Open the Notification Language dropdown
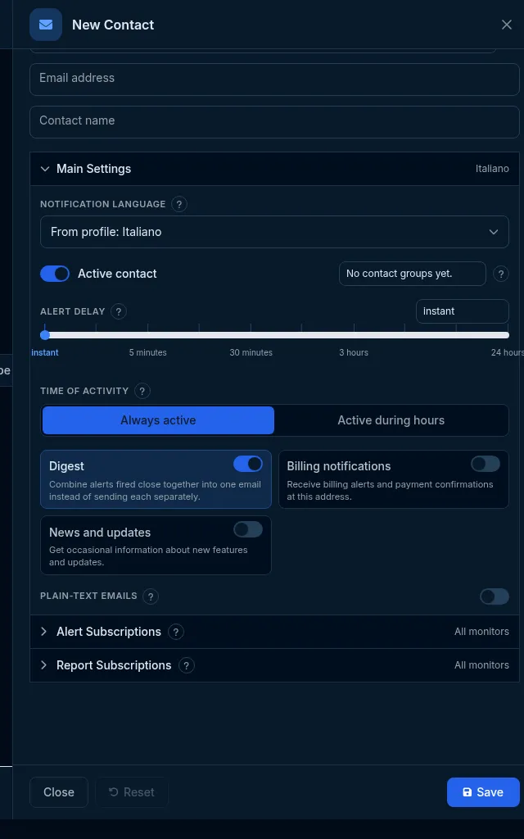Image resolution: width=524 pixels, height=839 pixels. 275,232
